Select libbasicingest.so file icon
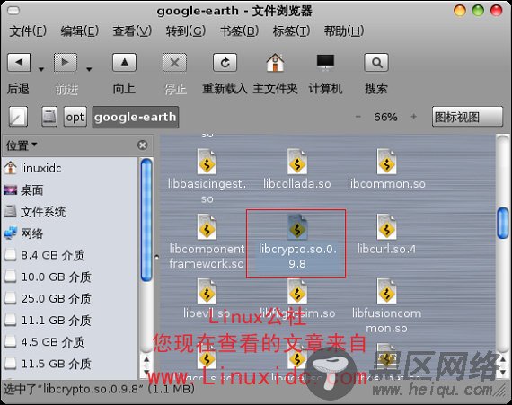 point(207,162)
